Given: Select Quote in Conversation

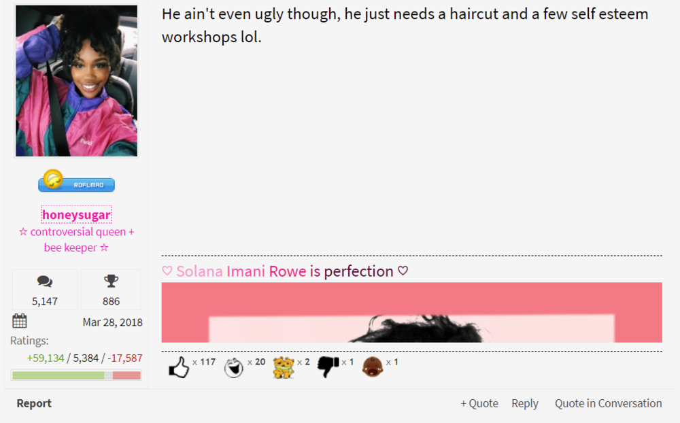Looking at the screenshot, I should coord(609,403).
